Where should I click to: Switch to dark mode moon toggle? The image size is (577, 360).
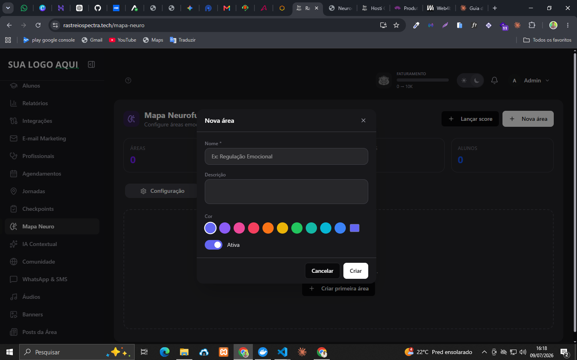476,80
